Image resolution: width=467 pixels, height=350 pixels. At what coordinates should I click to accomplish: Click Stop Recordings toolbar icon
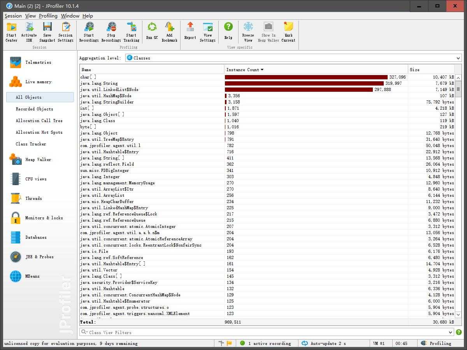111,32
